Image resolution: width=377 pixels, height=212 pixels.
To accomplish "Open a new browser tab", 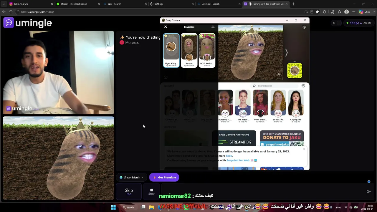I will [294, 4].
